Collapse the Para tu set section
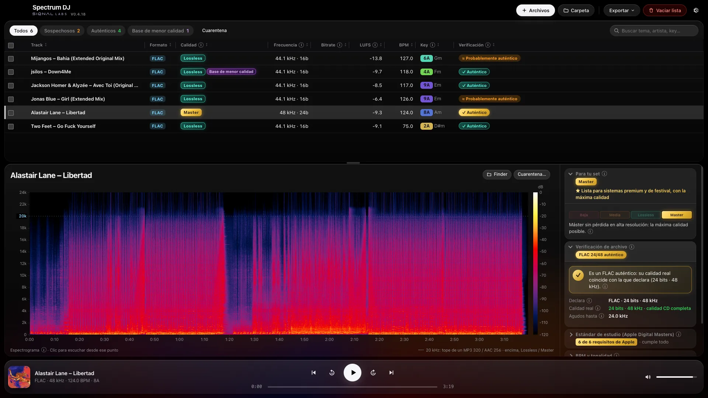Image resolution: width=708 pixels, height=398 pixels. pyautogui.click(x=570, y=174)
